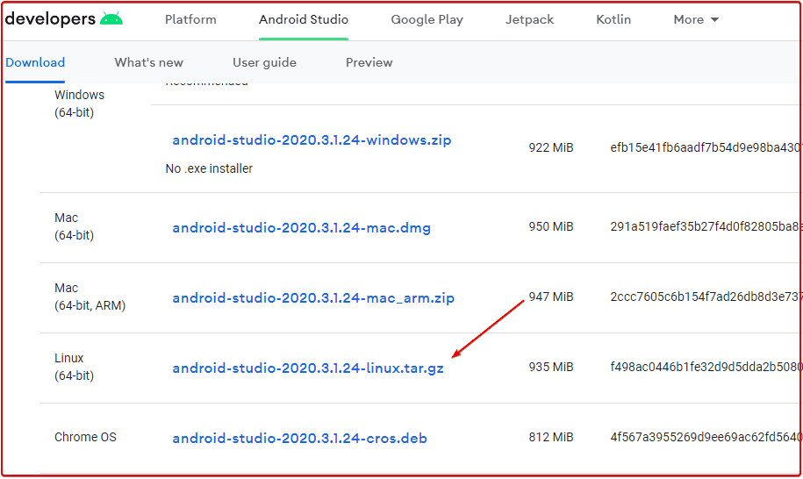
Task: Download android-studio-2020.3.1.24-windows.zip
Action: (x=312, y=140)
